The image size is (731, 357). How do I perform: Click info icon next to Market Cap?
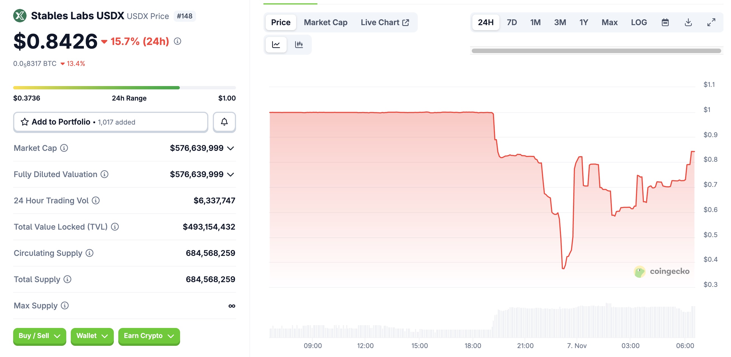click(64, 148)
